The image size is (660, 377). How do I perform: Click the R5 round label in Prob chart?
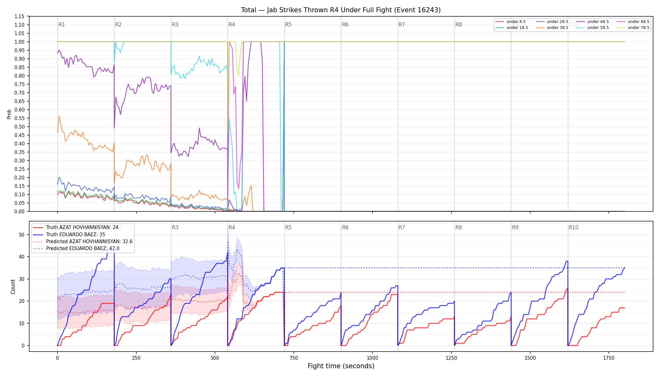coord(288,25)
